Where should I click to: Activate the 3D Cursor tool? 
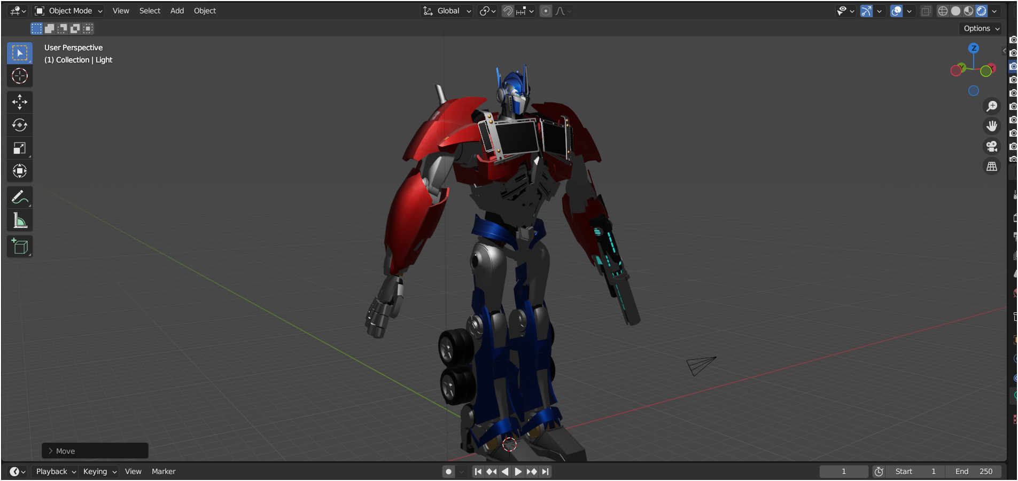[x=20, y=76]
